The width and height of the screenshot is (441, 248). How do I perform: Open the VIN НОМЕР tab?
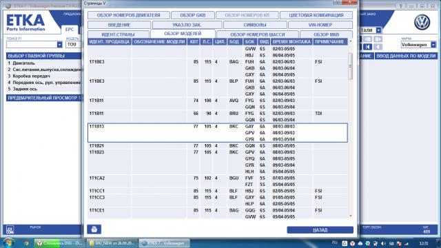320,25
